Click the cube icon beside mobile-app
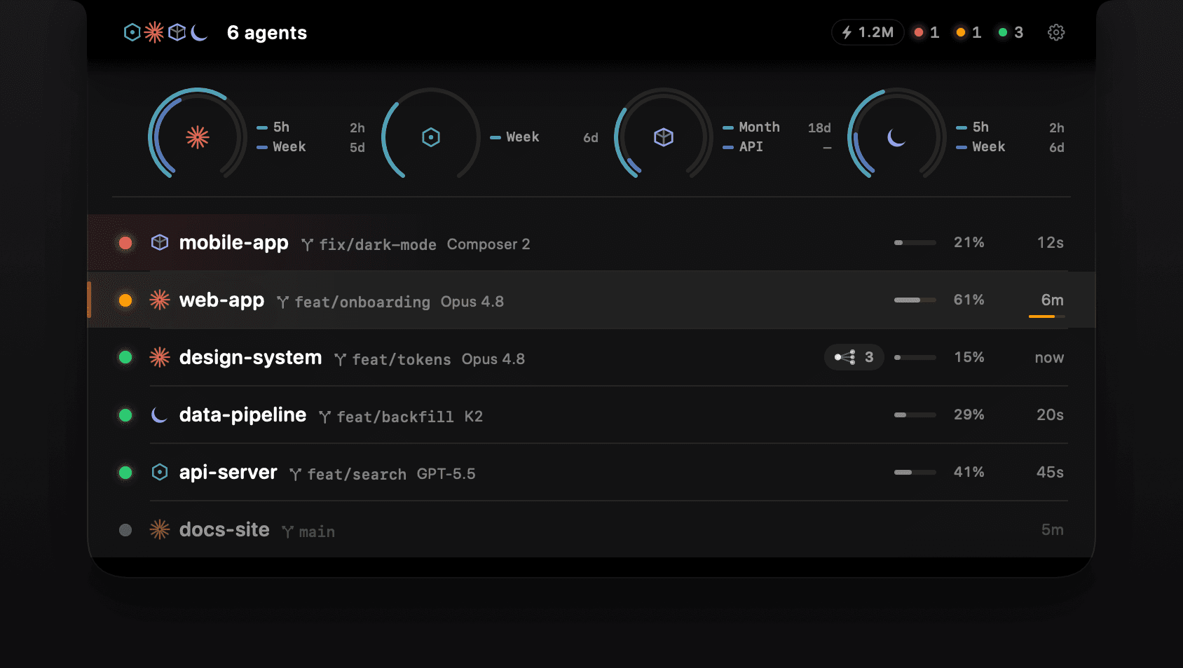The height and width of the screenshot is (668, 1183). click(x=160, y=242)
